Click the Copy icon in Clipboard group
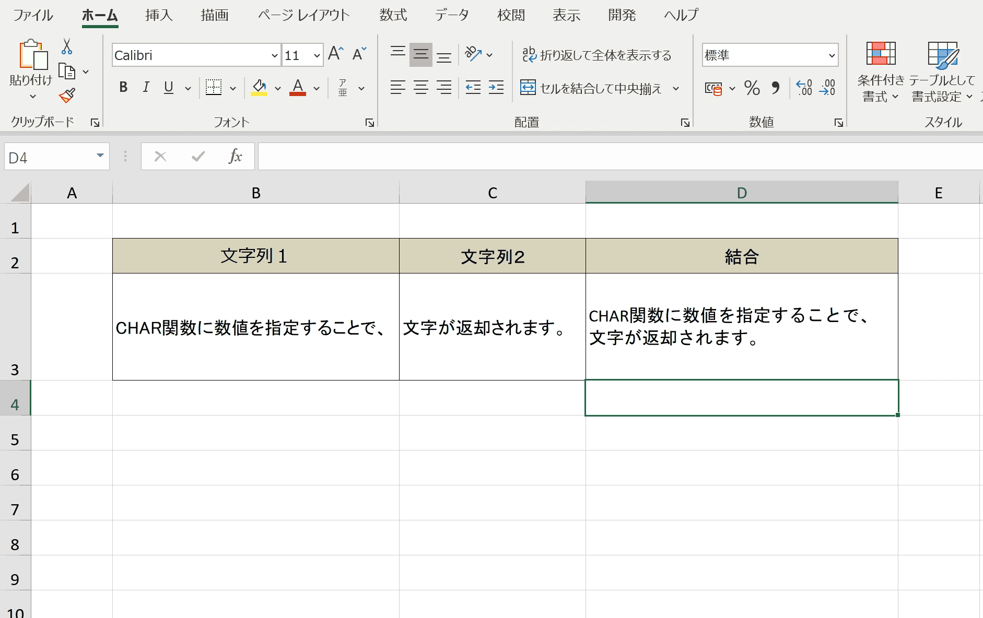This screenshot has width=983, height=618. 67,71
